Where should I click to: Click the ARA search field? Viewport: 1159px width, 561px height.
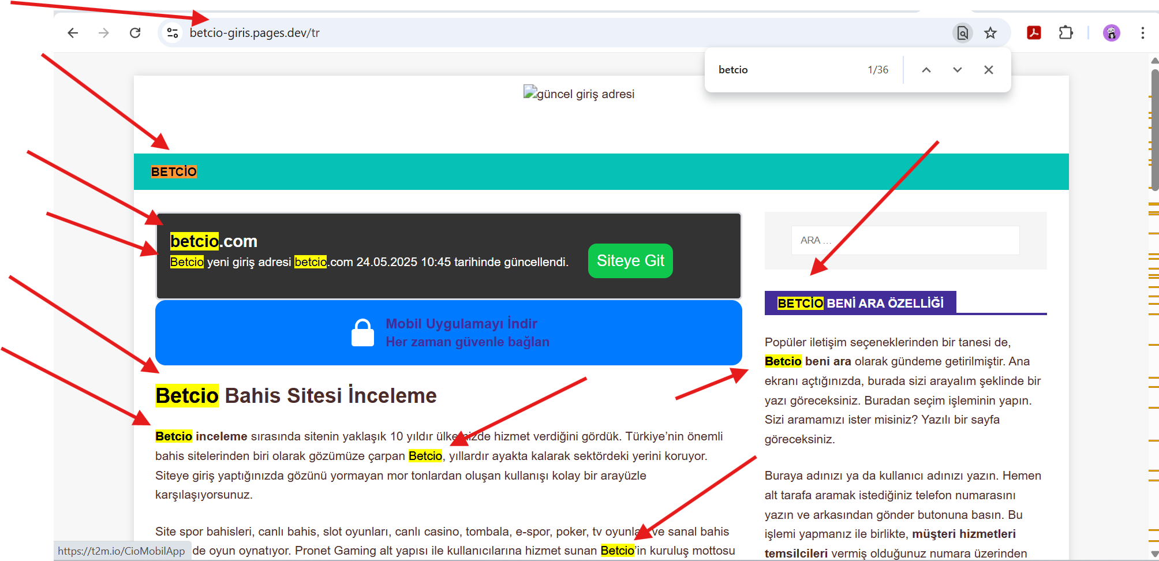pyautogui.click(x=905, y=240)
